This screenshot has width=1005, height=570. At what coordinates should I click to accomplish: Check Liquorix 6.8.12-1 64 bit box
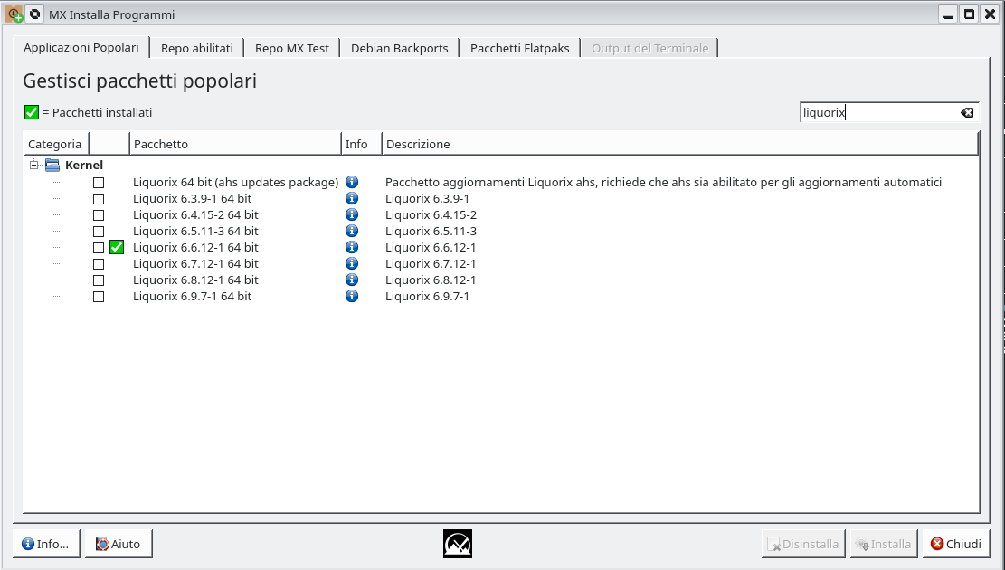click(99, 280)
